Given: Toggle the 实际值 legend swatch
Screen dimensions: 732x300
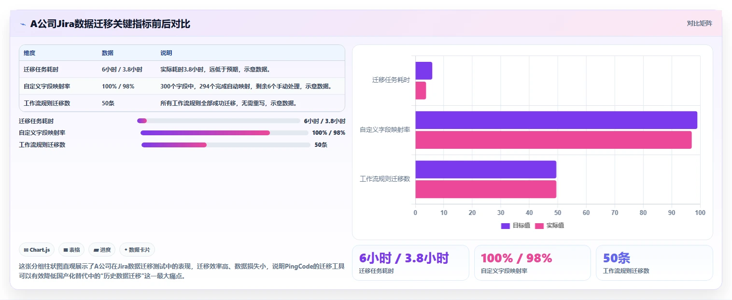Looking at the screenshot, I should [x=539, y=226].
